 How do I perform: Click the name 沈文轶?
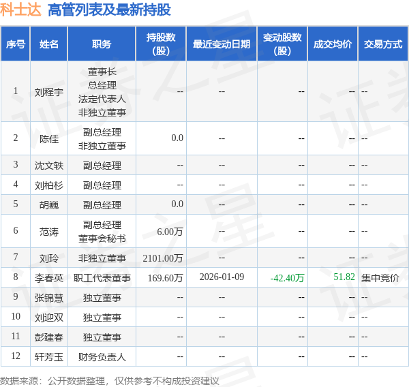(49, 166)
